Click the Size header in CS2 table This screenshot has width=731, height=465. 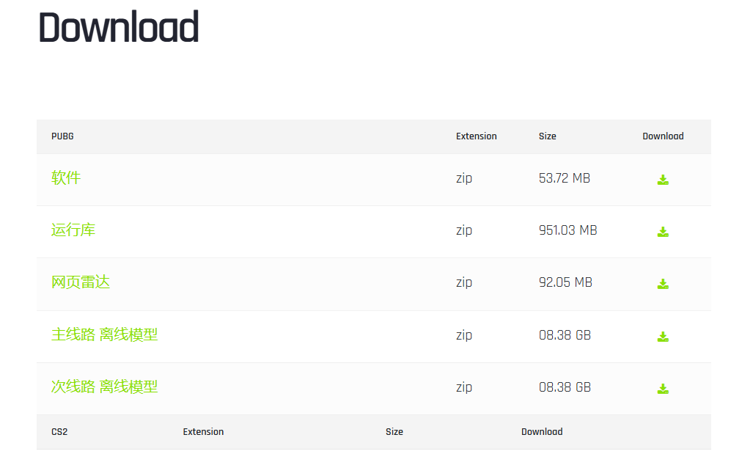[x=394, y=432]
